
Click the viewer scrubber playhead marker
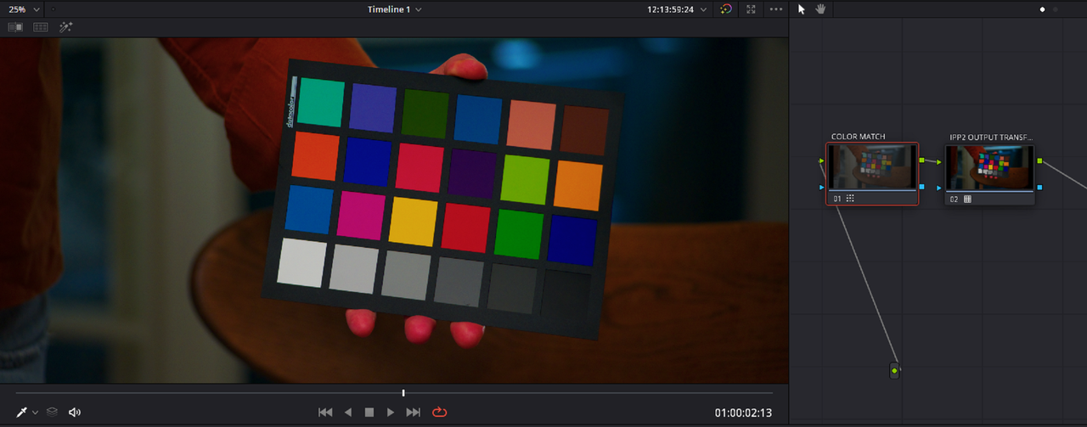tap(403, 392)
